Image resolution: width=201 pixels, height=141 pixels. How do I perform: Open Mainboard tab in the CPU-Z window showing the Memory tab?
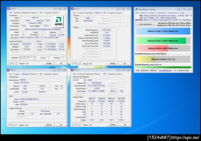click(89, 13)
